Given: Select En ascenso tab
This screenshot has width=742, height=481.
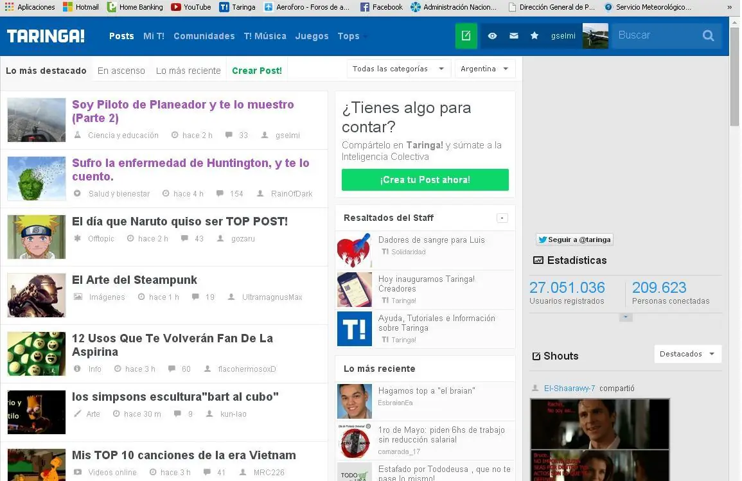Looking at the screenshot, I should click(x=121, y=71).
